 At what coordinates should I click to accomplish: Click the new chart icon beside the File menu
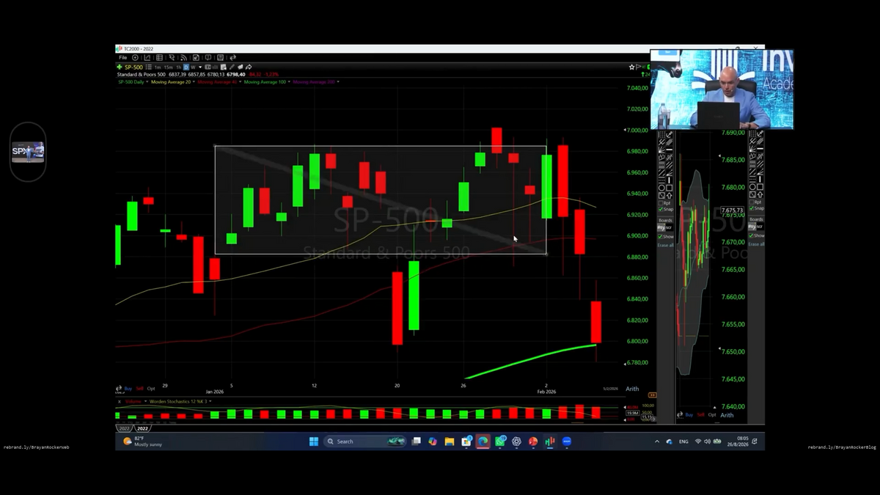(136, 57)
